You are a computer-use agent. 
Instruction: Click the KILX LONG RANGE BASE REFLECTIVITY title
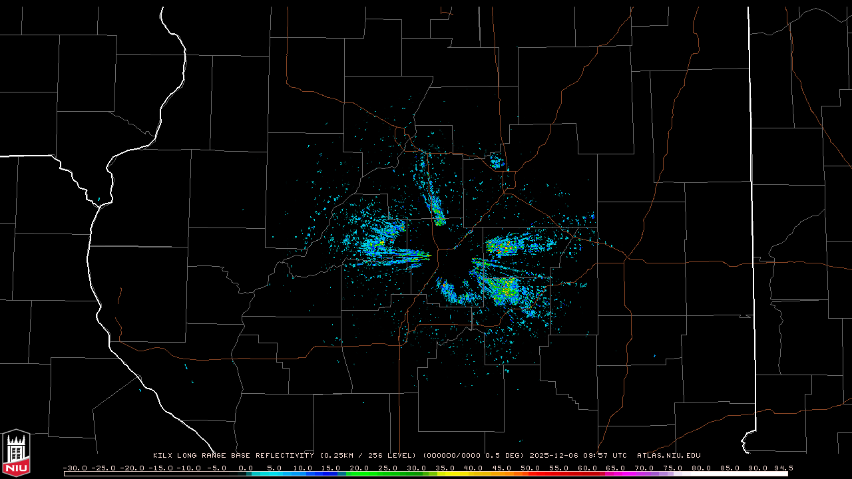(x=233, y=456)
